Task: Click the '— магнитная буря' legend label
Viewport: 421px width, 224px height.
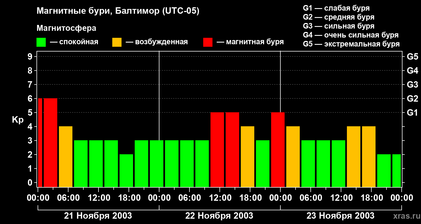Action: [250, 42]
